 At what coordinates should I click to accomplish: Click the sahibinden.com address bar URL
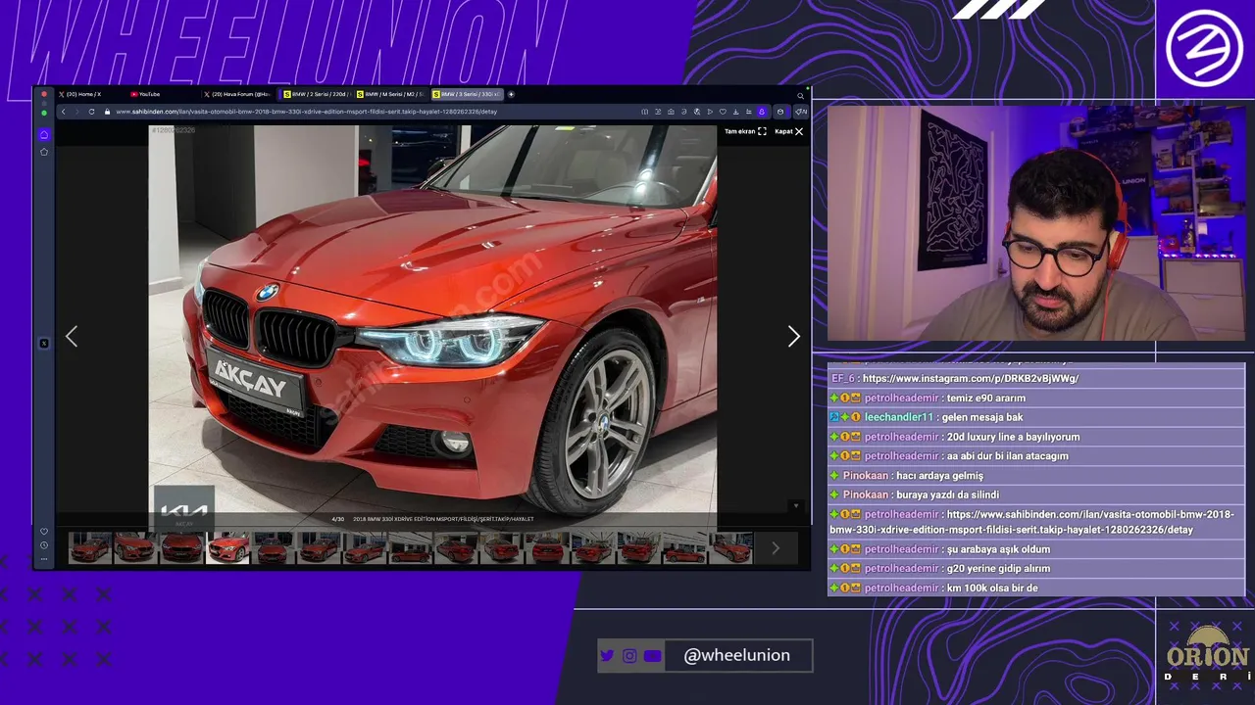coord(306,112)
